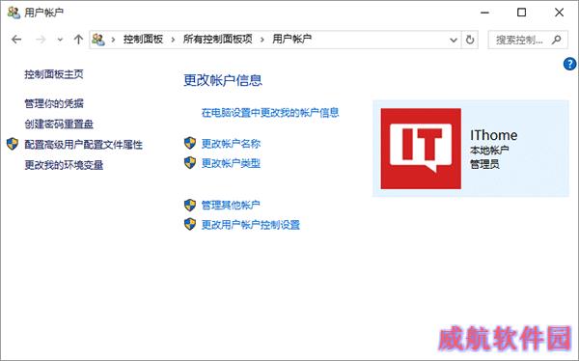Click the search magnifier icon
Screen dimensions: 579x361
pos(557,40)
